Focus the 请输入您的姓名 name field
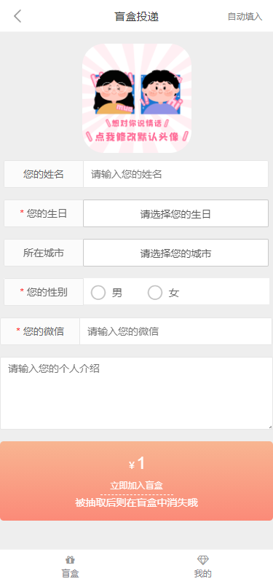Image resolution: width=273 pixels, height=584 pixels. (175, 174)
